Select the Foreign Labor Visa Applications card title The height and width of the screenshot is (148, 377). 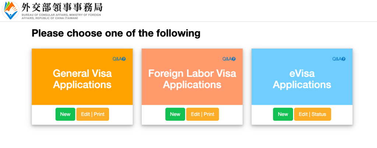192,79
